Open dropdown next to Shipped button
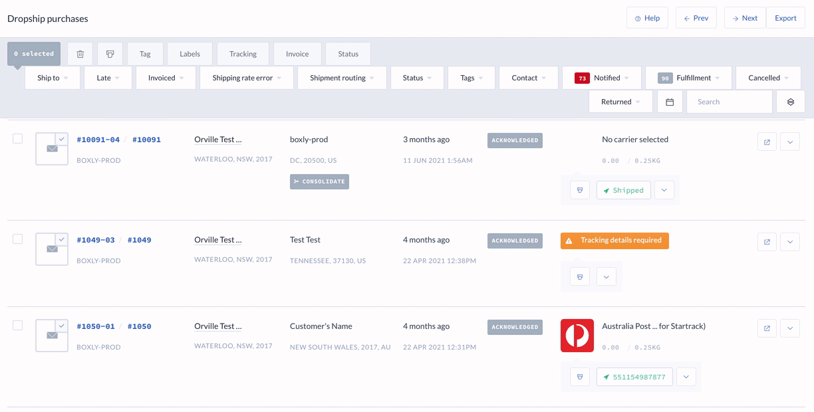 click(x=664, y=190)
